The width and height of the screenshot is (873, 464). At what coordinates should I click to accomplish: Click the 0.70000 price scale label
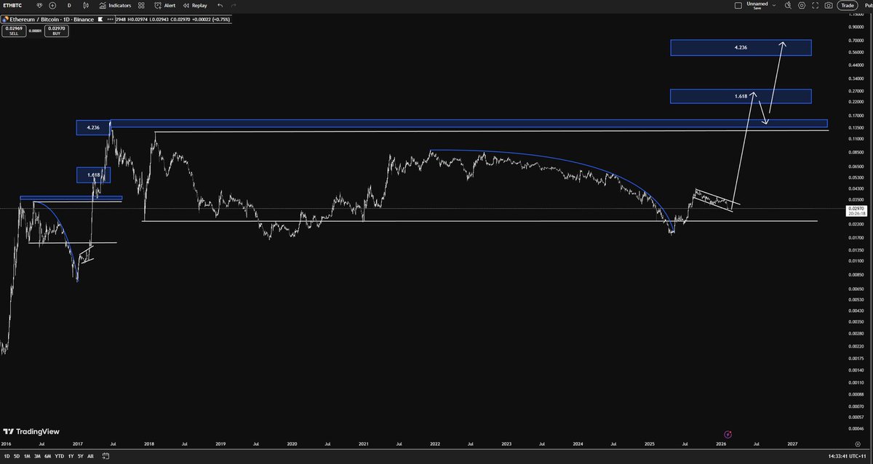[x=855, y=40]
